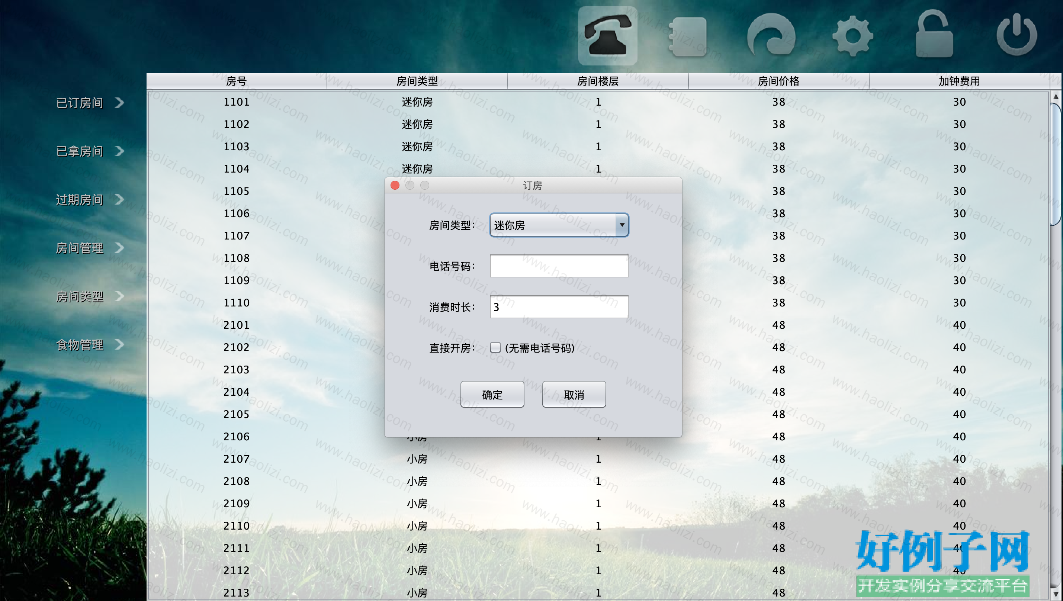Select room 1108 cell
Screen dimensions: 1063x601
coord(237,258)
